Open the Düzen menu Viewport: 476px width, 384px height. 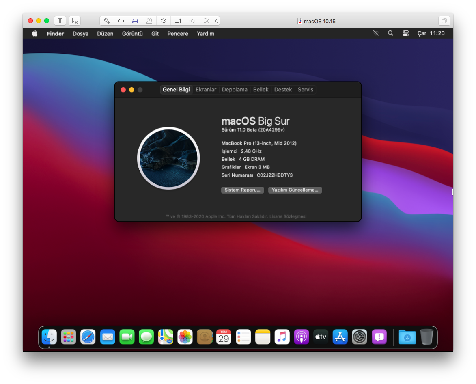(105, 34)
